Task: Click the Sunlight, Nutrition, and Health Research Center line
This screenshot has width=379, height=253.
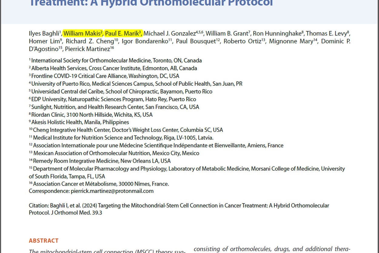Action: pyautogui.click(x=114, y=107)
